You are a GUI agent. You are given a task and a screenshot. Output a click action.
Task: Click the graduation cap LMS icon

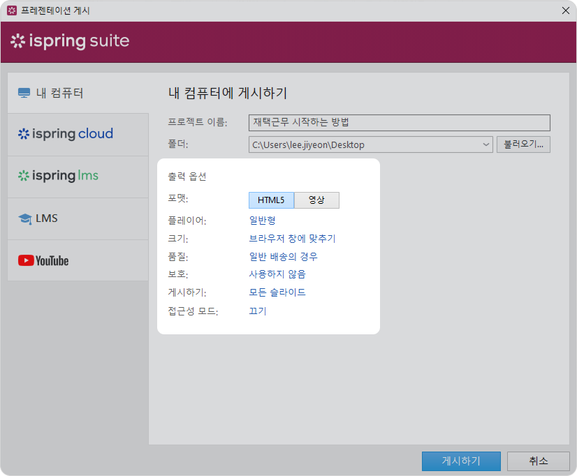[25, 218]
